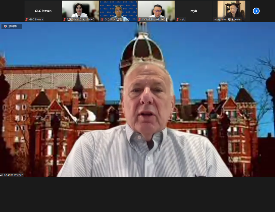
Task: Select the myb participant tile
Action: pos(194,10)
